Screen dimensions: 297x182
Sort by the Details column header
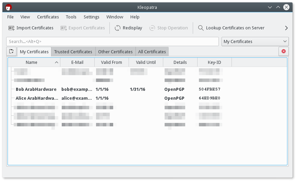click(x=180, y=62)
